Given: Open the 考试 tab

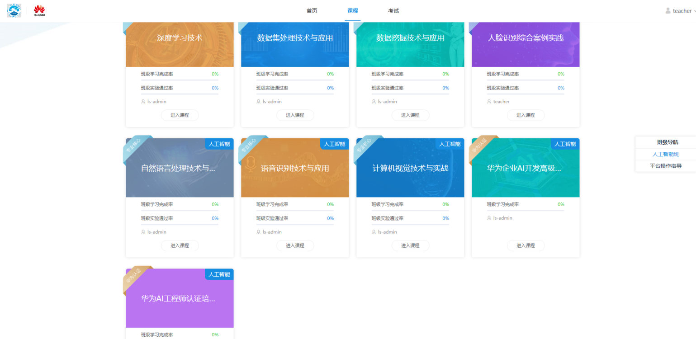Looking at the screenshot, I should point(393,11).
